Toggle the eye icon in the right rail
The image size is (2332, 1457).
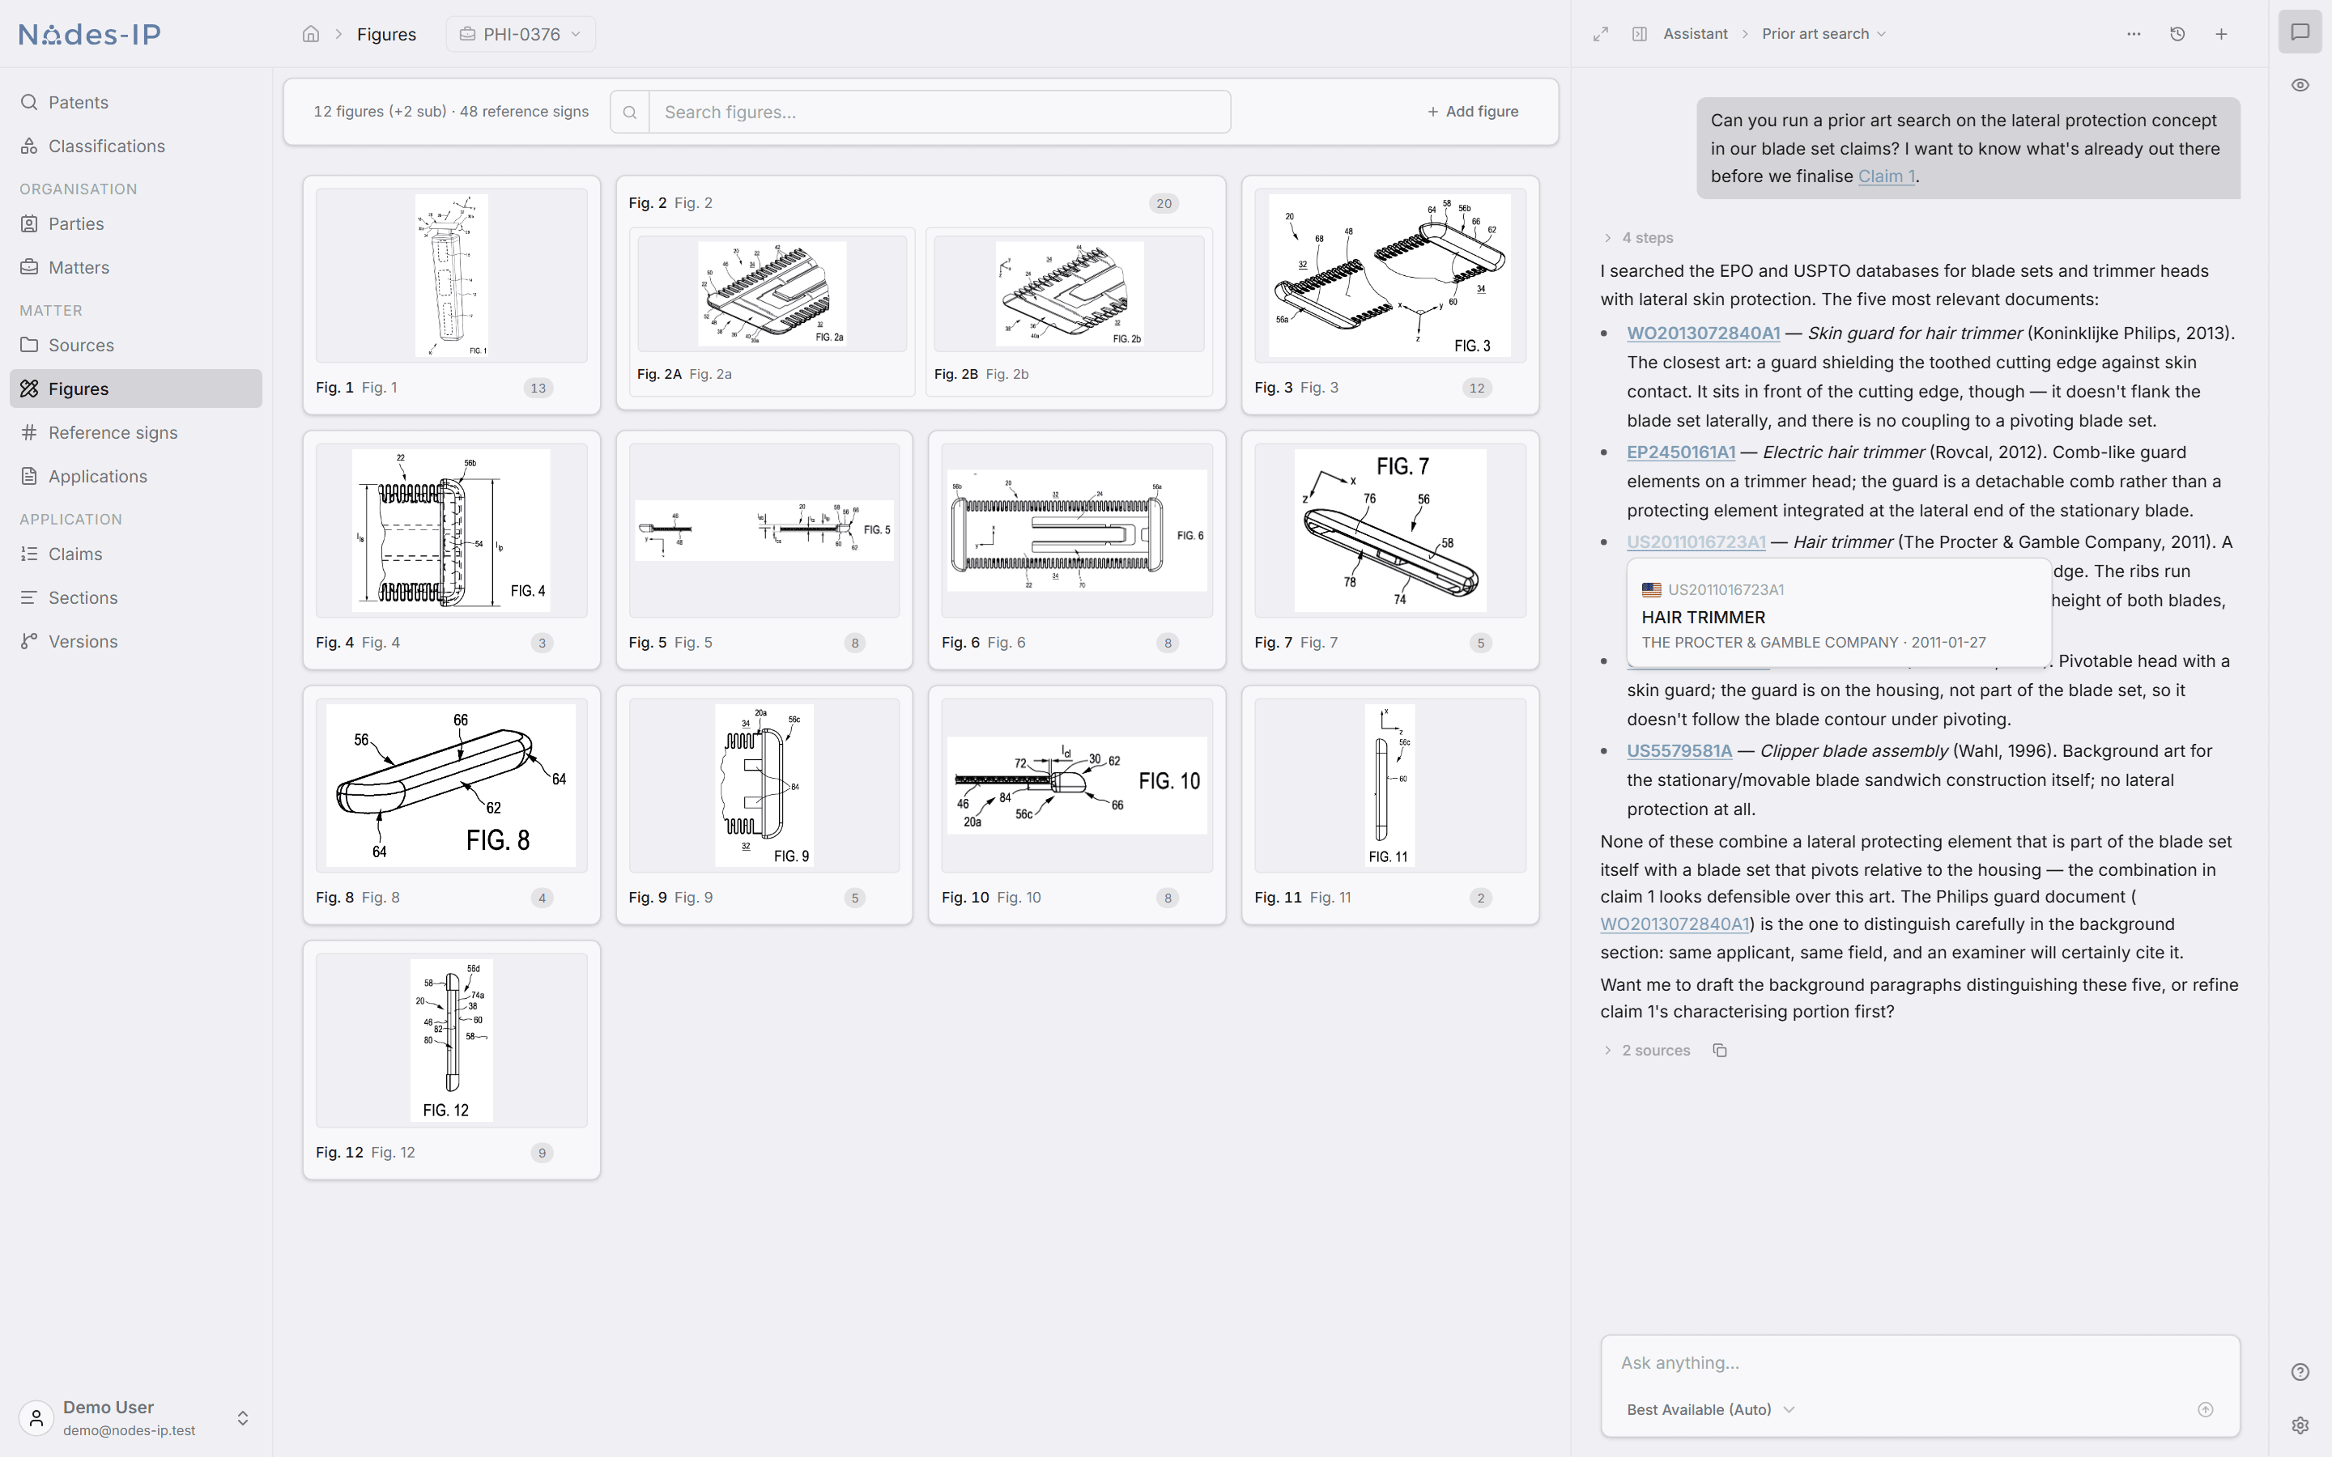pos(2300,85)
